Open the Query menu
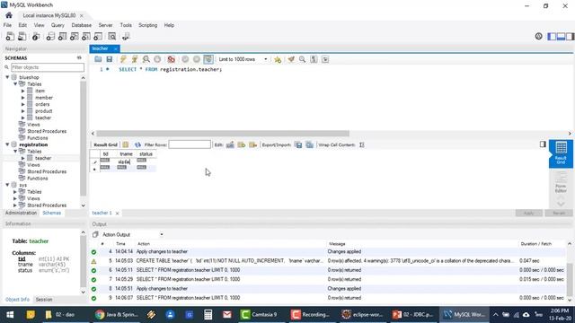The width and height of the screenshot is (575, 323). [x=57, y=25]
